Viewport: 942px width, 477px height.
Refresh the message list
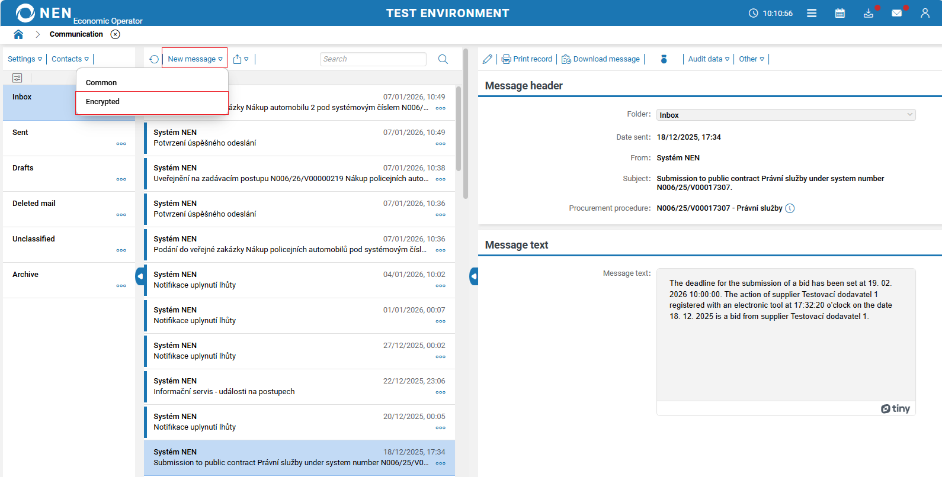[x=154, y=59]
